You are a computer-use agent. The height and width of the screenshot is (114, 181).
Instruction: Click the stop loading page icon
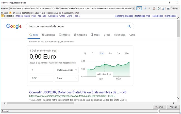154,8
